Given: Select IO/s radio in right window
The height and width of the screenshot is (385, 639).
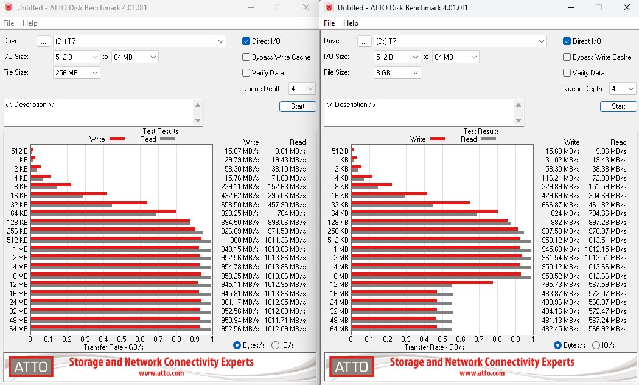Looking at the screenshot, I should pyautogui.click(x=596, y=345).
